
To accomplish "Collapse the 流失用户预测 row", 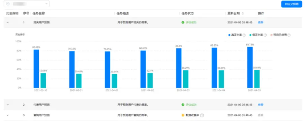I will pos(8,22).
